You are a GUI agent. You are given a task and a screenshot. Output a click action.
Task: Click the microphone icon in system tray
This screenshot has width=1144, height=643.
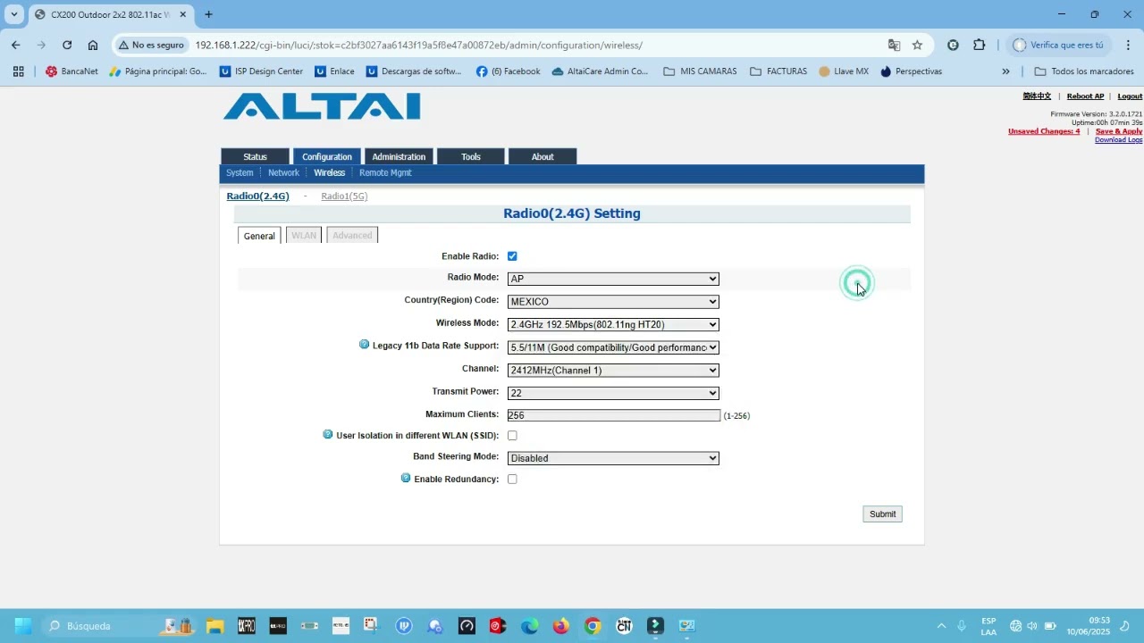[962, 626]
